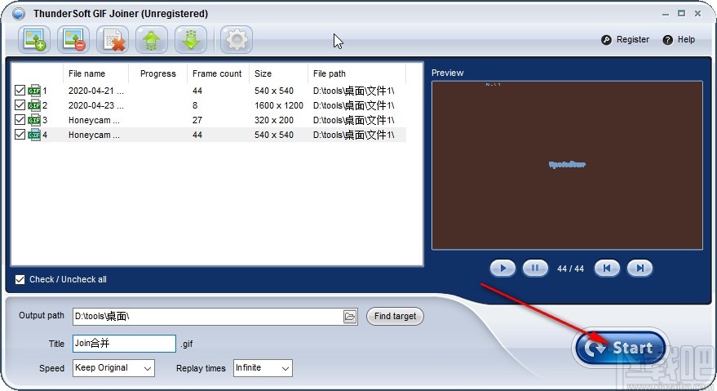Click the Find target button
The height and width of the screenshot is (391, 717).
tap(395, 317)
